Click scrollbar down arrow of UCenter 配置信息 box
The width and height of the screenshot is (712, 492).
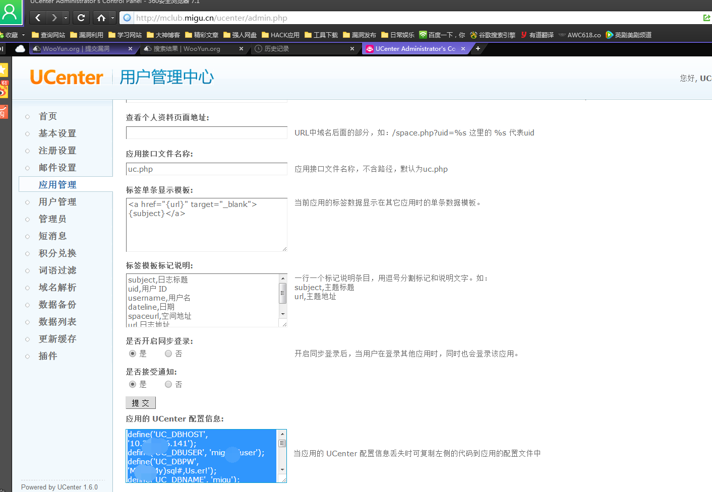click(283, 469)
